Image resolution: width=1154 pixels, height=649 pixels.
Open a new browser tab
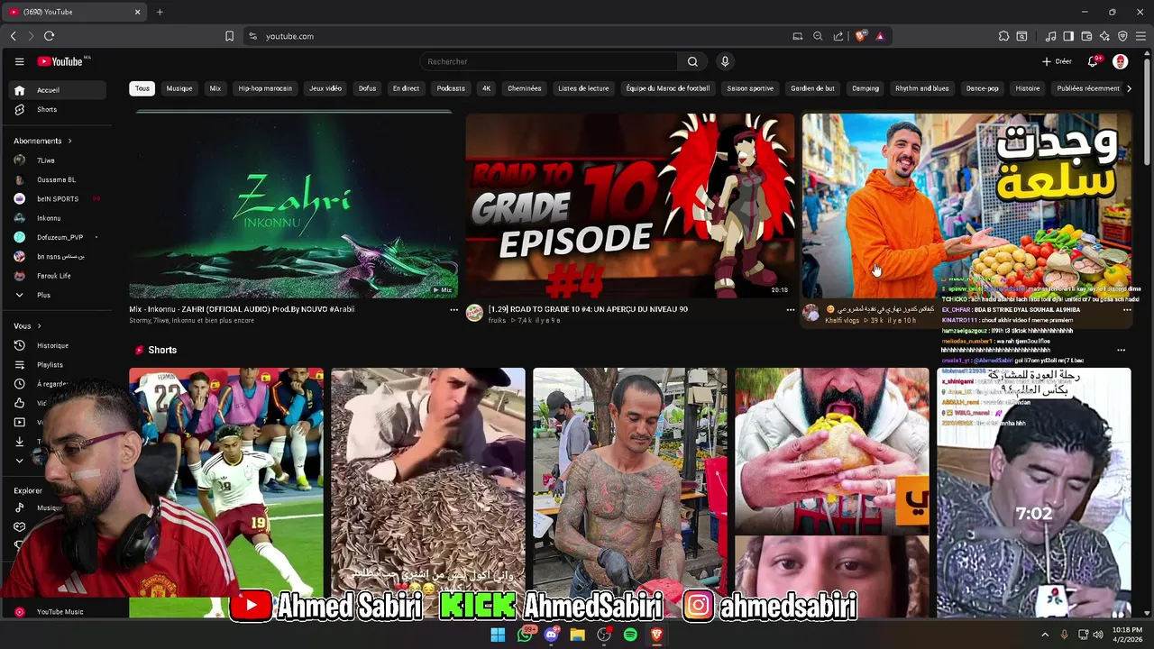coord(160,12)
